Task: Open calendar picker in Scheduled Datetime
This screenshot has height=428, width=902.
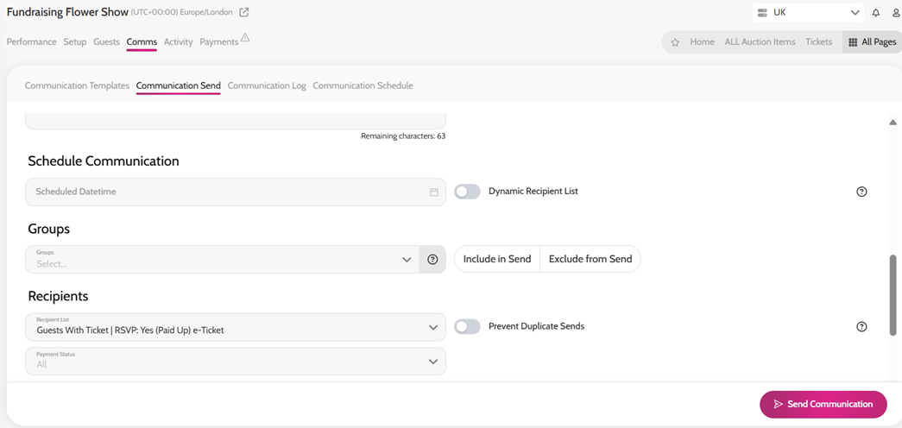Action: click(434, 192)
